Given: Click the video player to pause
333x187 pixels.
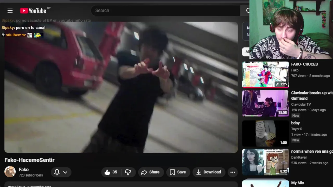Looking at the screenshot, I should point(121,87).
